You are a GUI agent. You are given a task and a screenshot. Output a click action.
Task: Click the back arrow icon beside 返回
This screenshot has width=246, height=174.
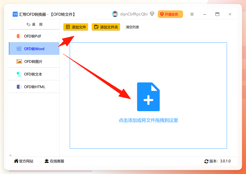click(x=28, y=24)
